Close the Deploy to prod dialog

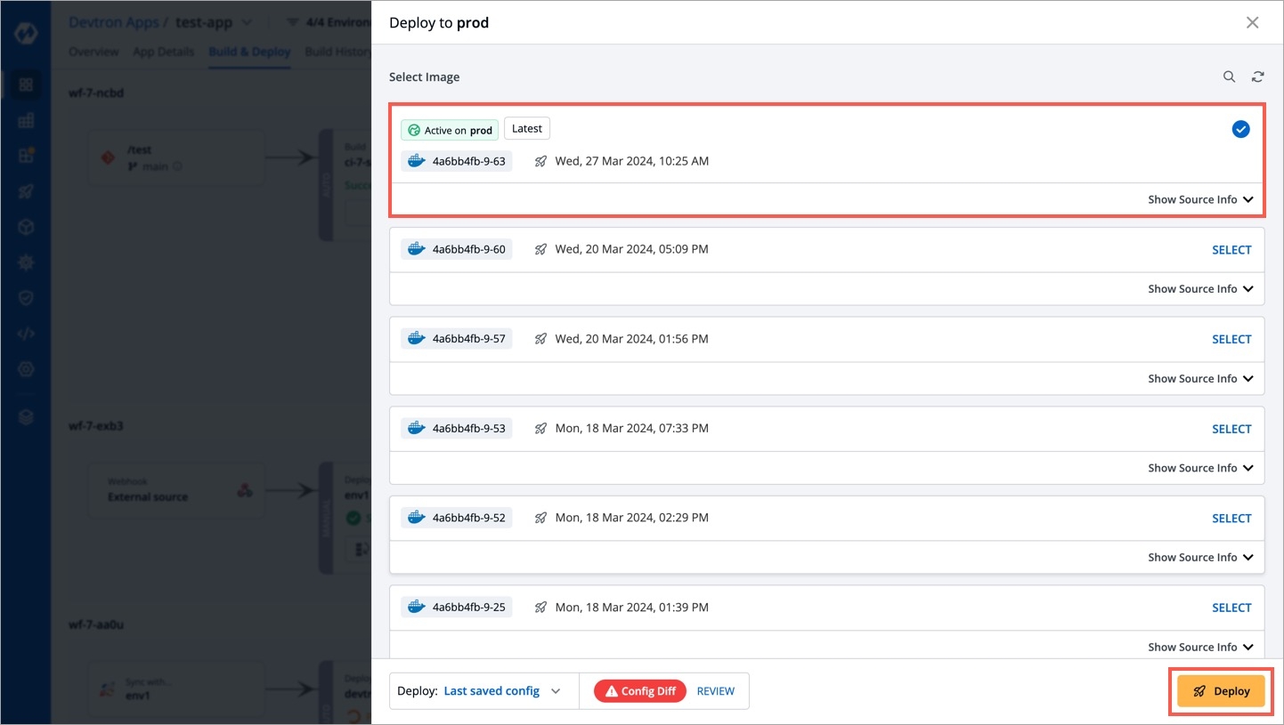click(x=1252, y=23)
